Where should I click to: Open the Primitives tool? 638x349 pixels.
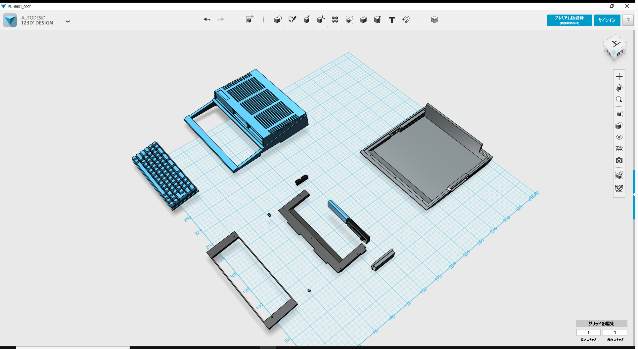(278, 19)
